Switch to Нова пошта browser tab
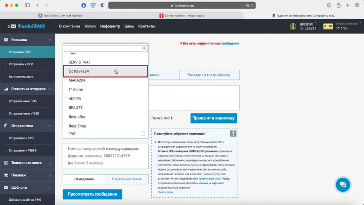This screenshot has height=205, width=364. 182,16
